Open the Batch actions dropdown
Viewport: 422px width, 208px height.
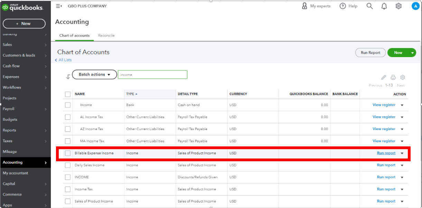94,74
